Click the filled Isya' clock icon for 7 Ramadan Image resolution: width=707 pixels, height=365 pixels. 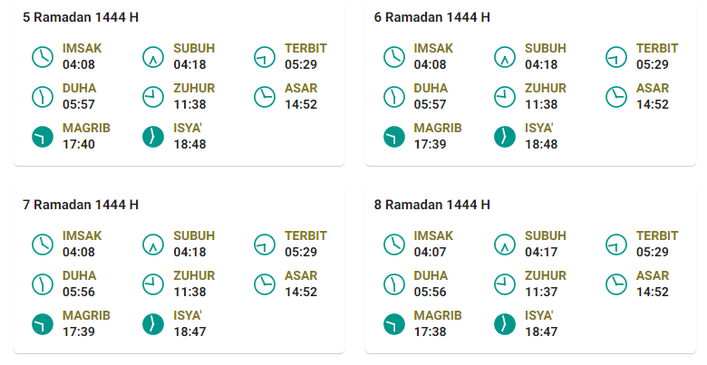153,324
